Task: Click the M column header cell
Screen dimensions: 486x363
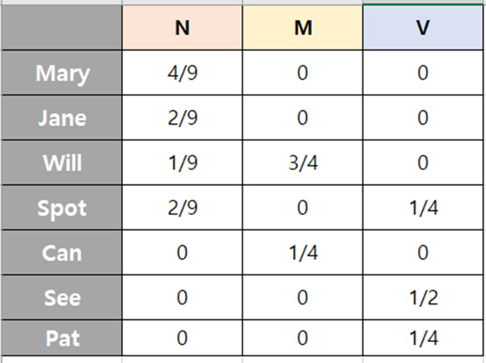Action: coord(303,29)
